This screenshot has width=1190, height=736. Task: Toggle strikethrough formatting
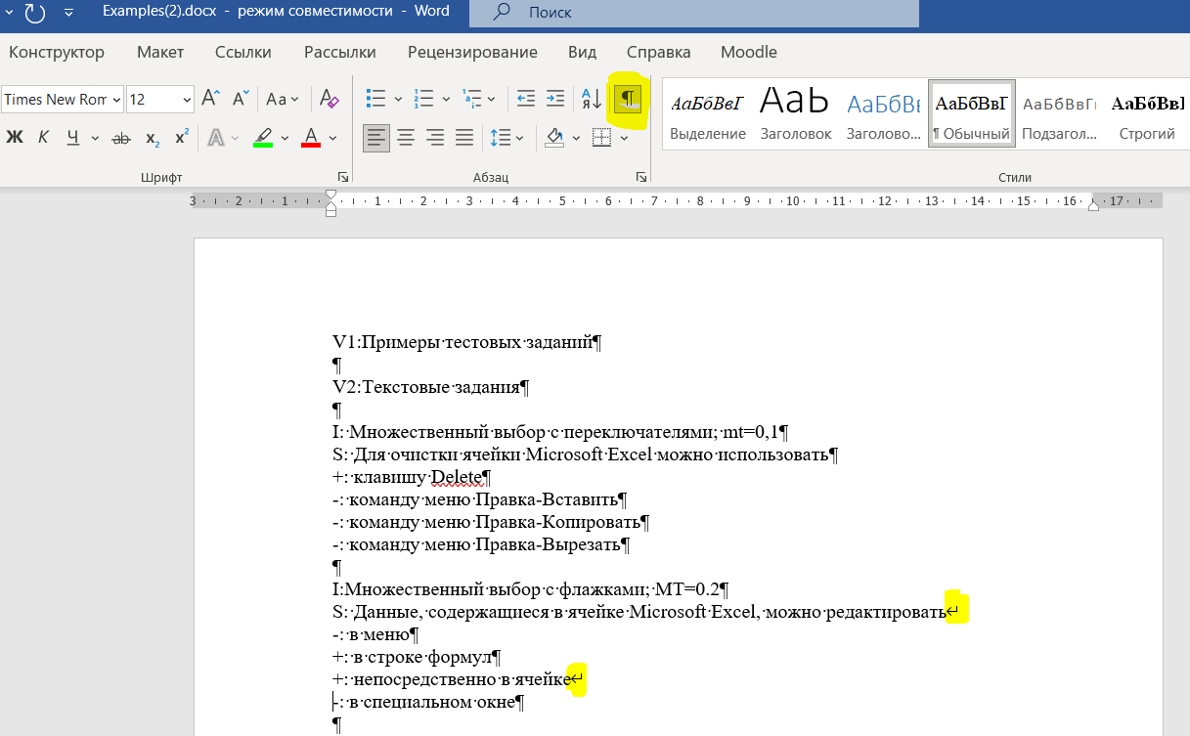(x=121, y=138)
